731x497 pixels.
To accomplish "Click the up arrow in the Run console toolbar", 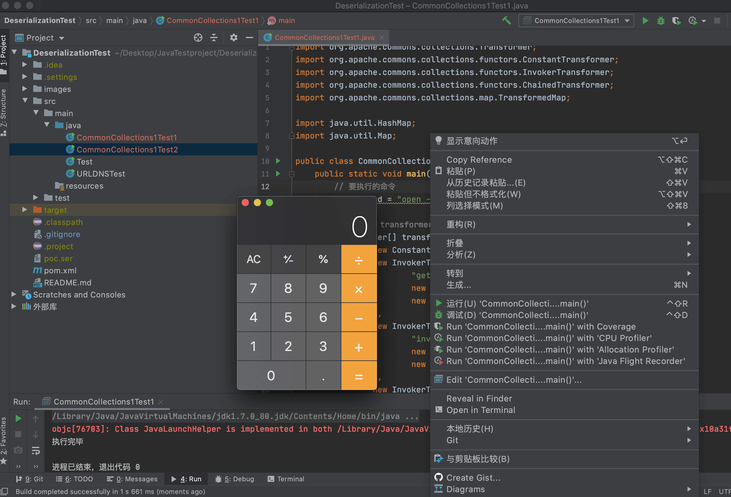I will point(36,418).
